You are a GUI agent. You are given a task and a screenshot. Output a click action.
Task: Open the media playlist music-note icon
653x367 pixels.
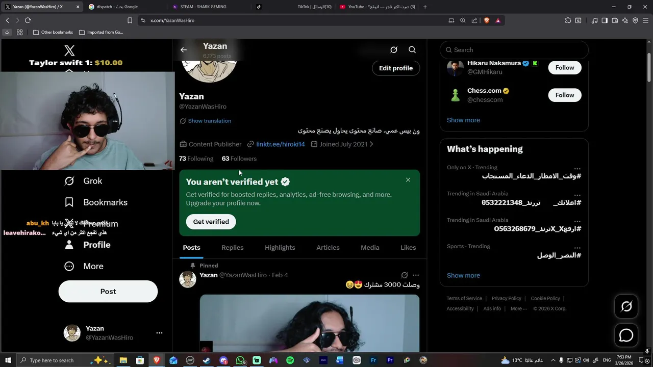594,20
